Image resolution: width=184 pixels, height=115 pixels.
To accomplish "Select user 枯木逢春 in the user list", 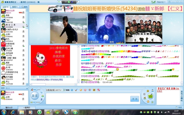I will coord(13,78).
